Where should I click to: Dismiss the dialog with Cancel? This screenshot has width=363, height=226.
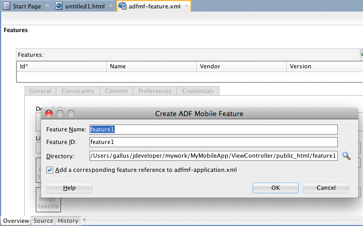[x=326, y=188]
